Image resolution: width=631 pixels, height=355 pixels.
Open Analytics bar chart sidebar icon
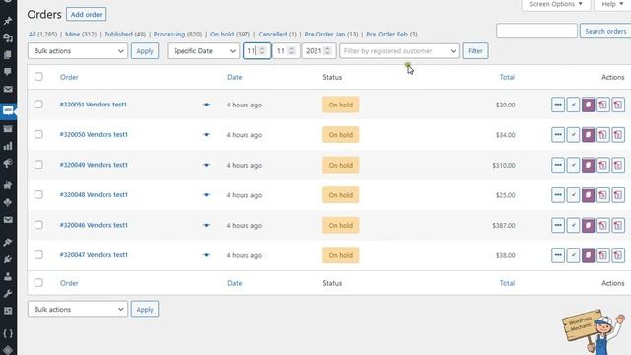8,146
